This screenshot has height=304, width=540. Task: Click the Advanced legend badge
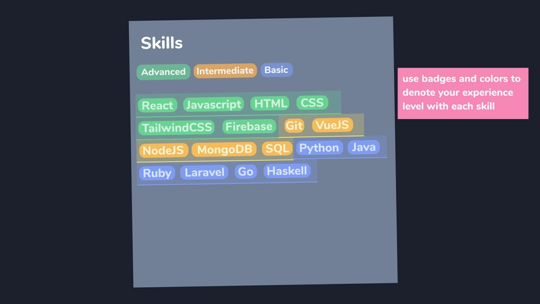[x=163, y=72]
